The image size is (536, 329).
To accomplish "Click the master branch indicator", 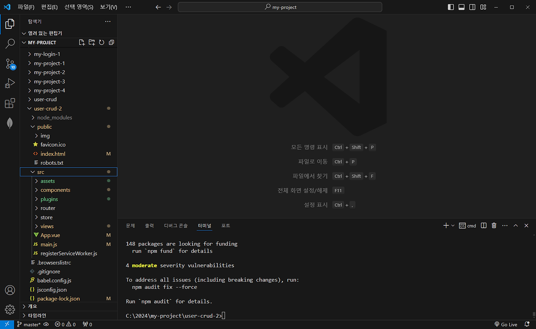I will [28, 324].
